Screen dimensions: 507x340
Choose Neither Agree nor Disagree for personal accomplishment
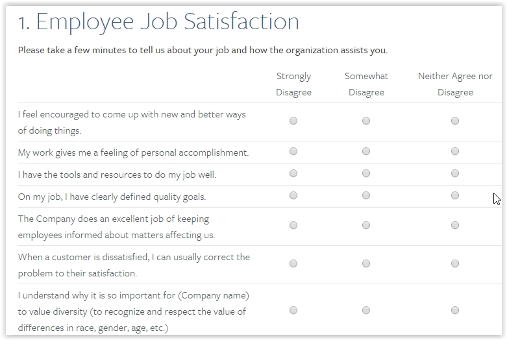pos(455,152)
